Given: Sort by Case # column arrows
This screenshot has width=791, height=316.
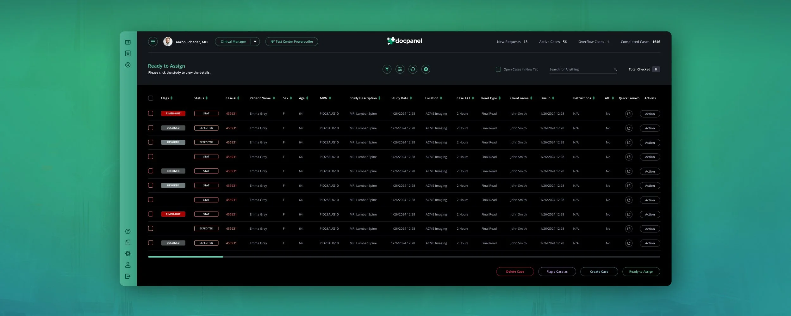Looking at the screenshot, I should (238, 98).
